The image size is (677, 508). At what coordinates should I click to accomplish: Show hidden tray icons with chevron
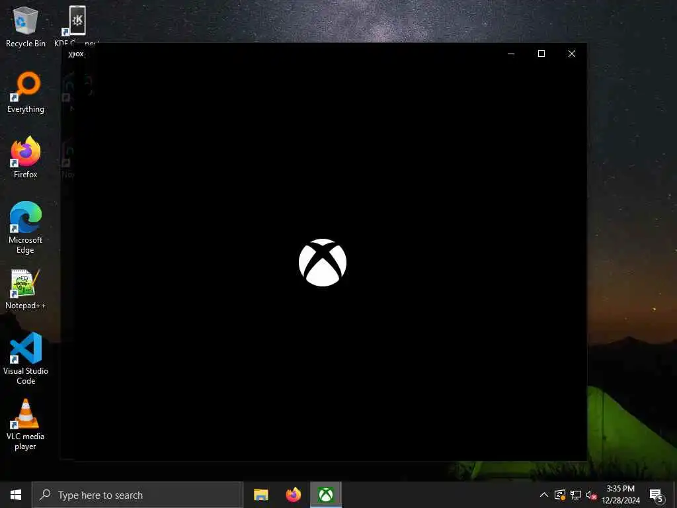tap(544, 495)
